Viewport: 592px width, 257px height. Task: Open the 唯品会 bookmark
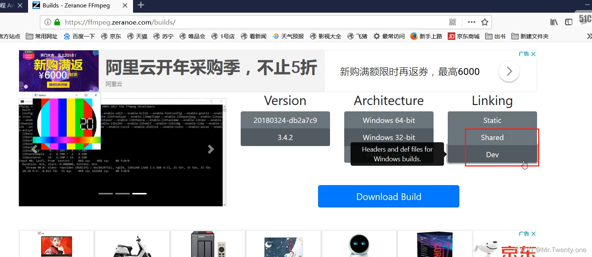pos(192,36)
